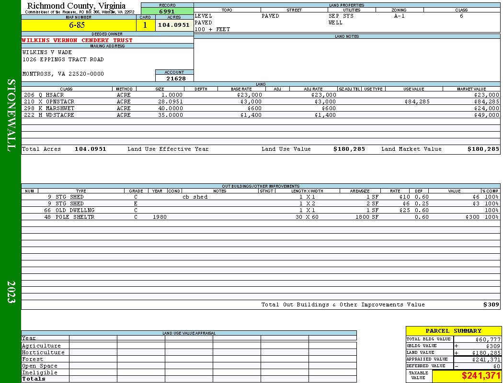Click the use value $84,285 in the use value column

(x=417, y=101)
